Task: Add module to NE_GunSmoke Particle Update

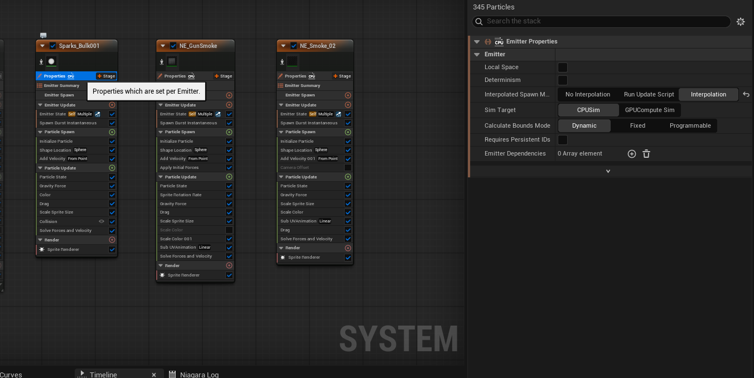Action: click(x=229, y=177)
